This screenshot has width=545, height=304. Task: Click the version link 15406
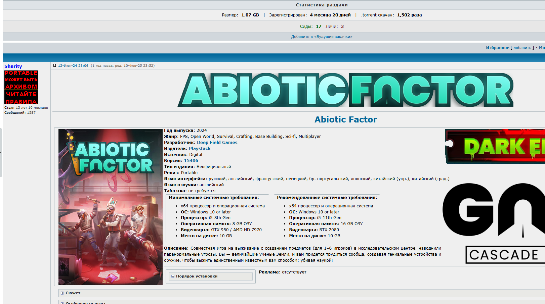(191, 161)
